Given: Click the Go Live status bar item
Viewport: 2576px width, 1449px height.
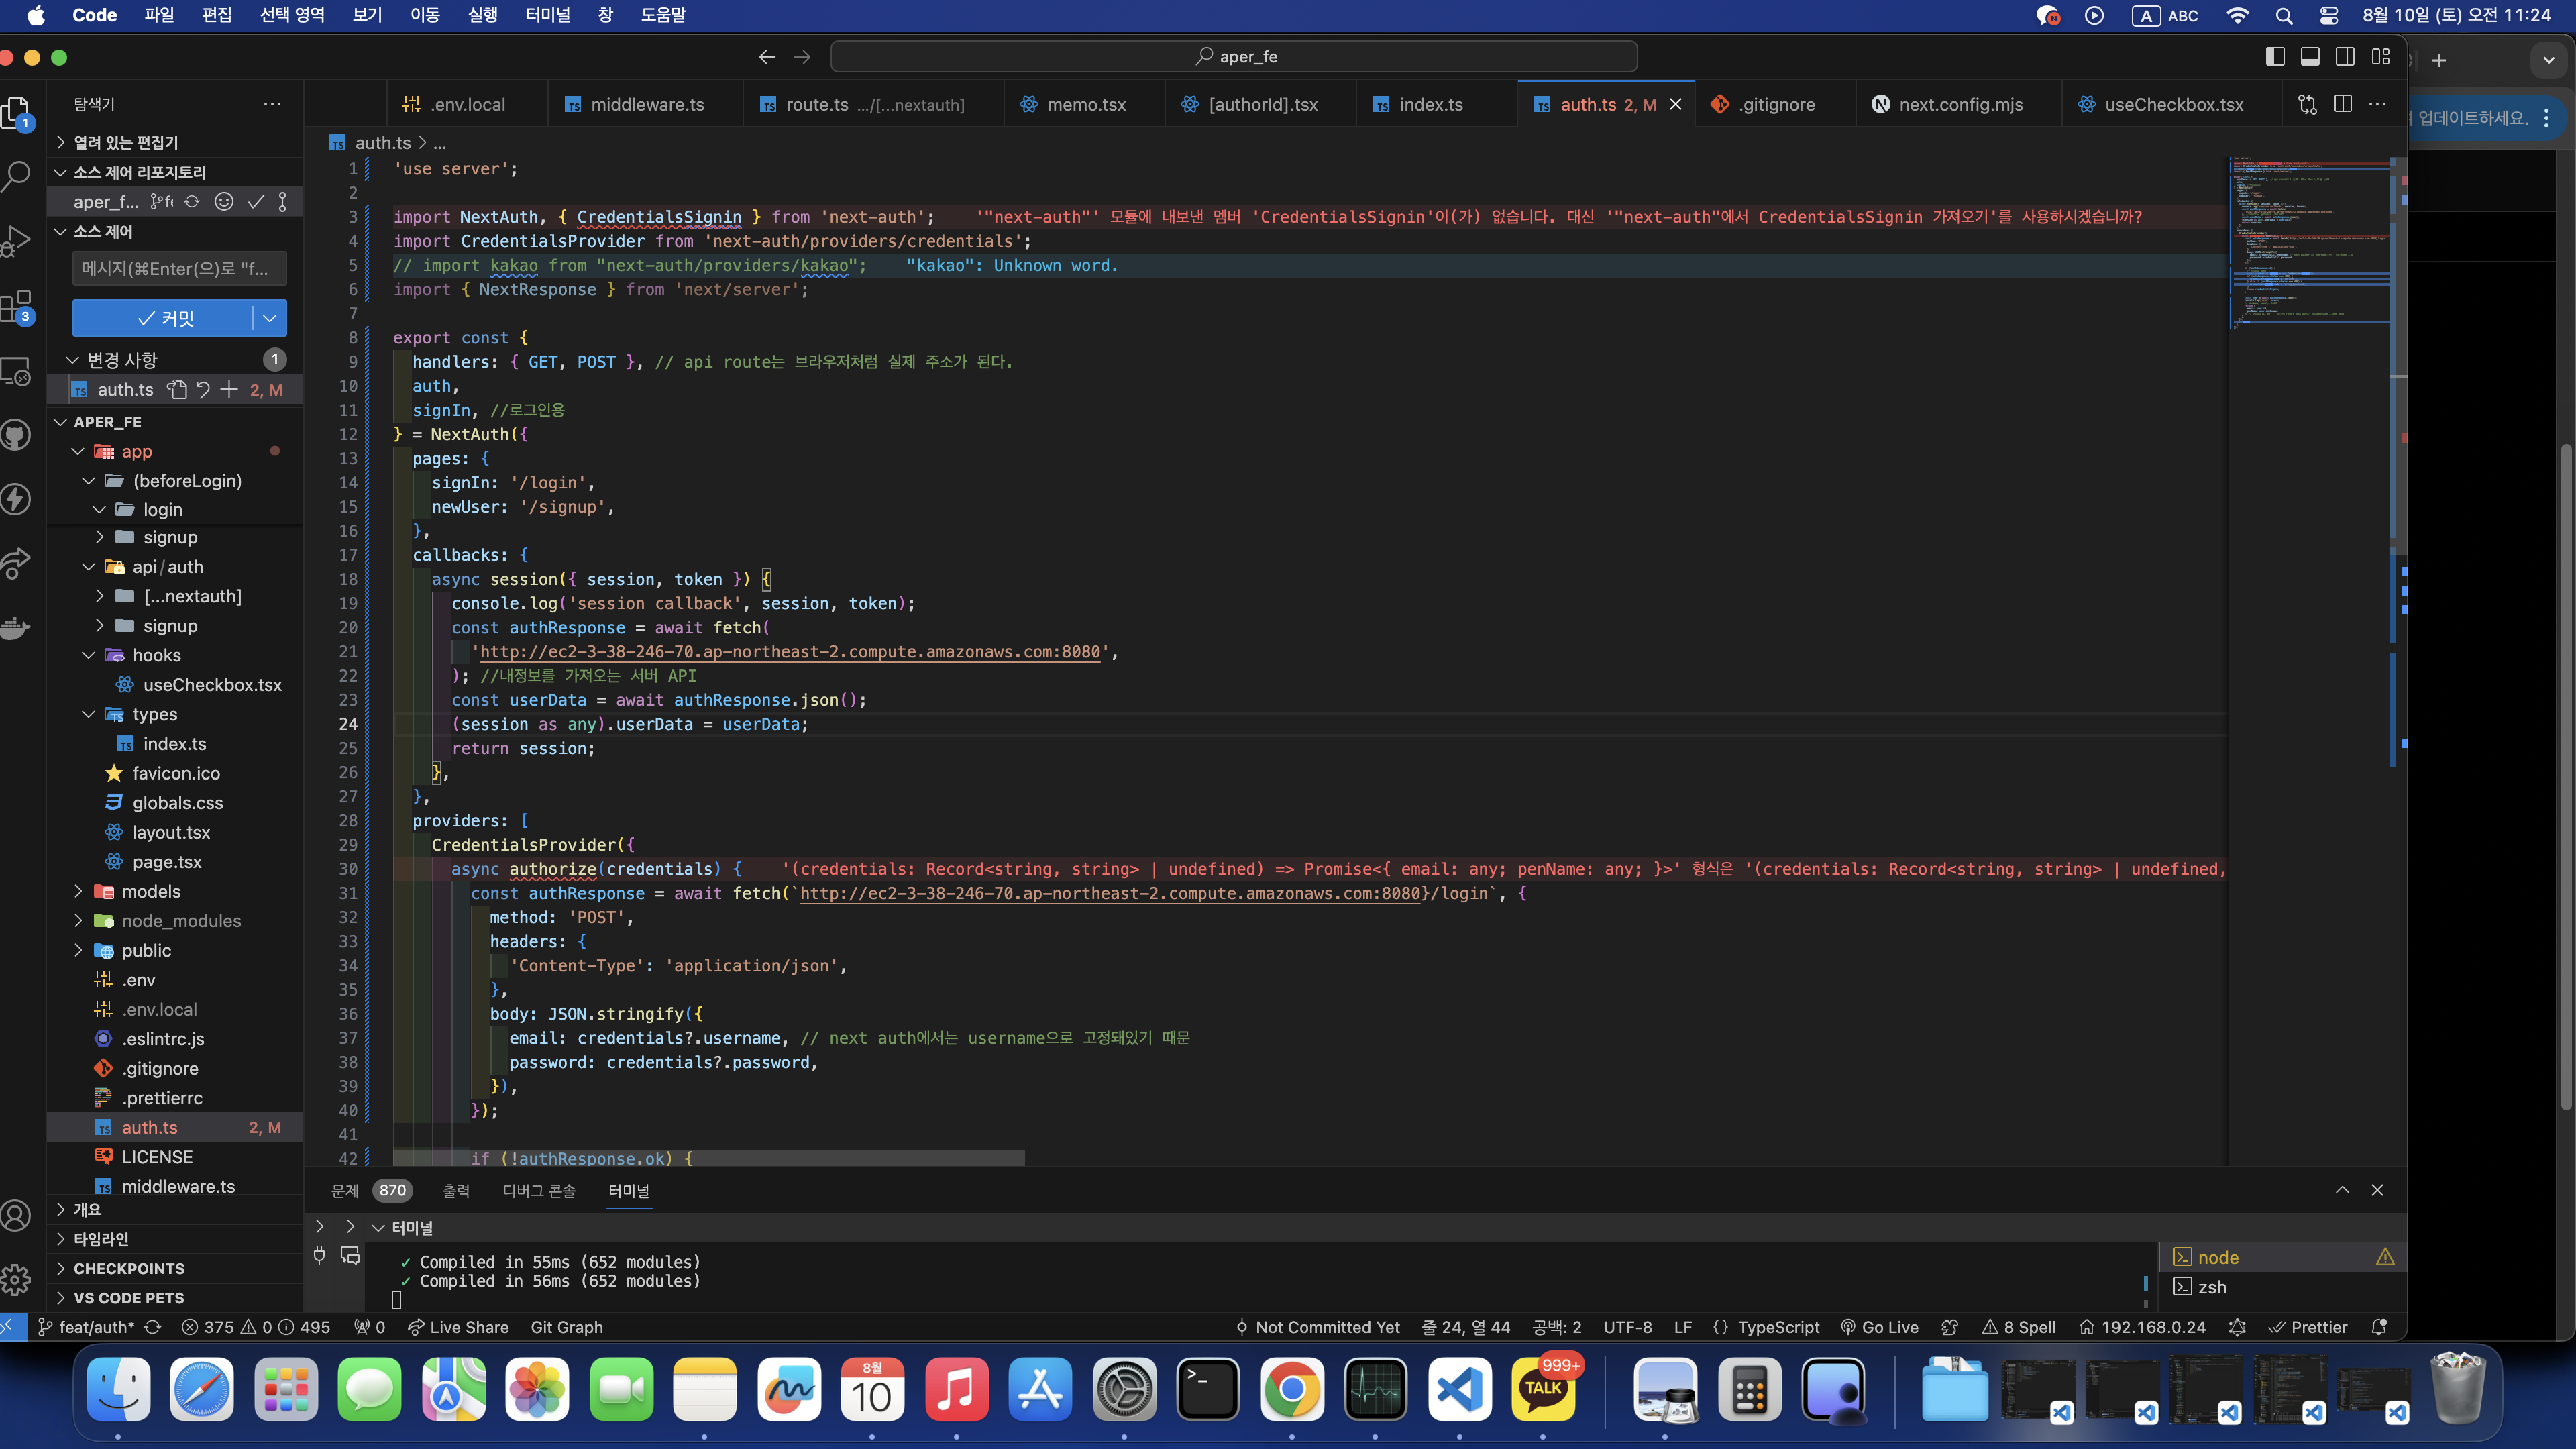Looking at the screenshot, I should (x=1879, y=1327).
